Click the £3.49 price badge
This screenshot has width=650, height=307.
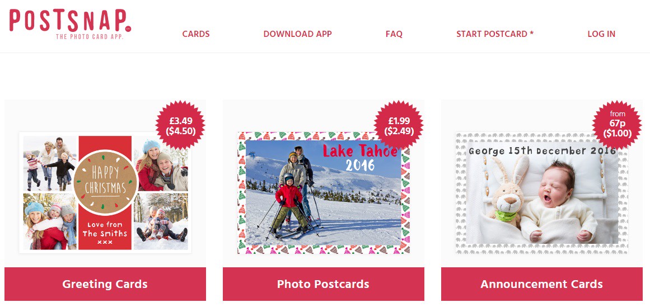181,125
